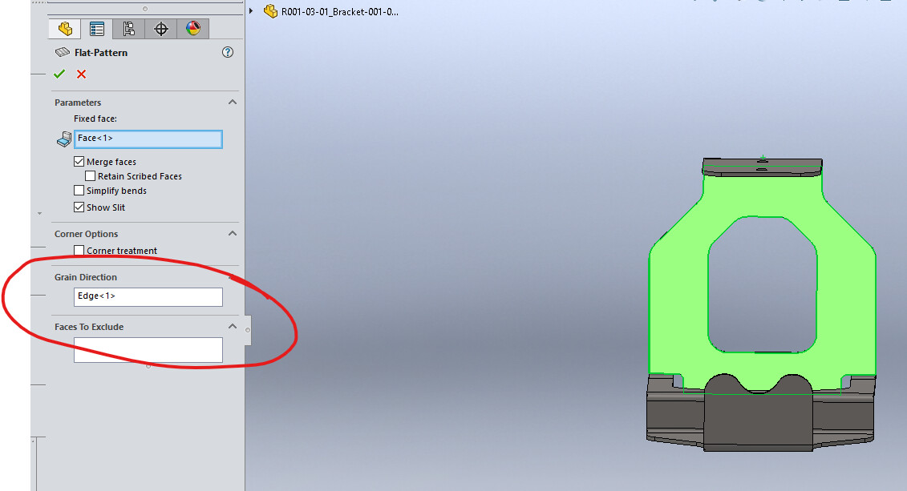Collapse the Parameters section
907x491 pixels.
point(233,103)
